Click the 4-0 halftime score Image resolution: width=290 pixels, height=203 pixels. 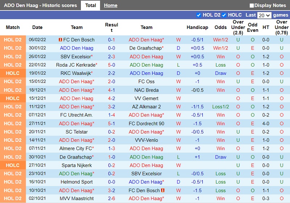tap(266, 123)
